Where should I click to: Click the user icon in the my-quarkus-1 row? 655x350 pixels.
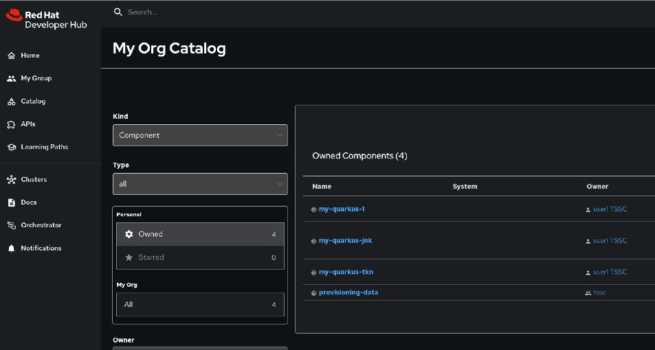tap(588, 210)
